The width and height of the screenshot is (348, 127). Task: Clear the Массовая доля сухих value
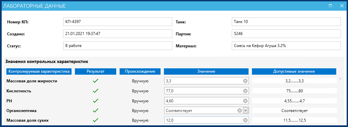pyautogui.click(x=245, y=120)
